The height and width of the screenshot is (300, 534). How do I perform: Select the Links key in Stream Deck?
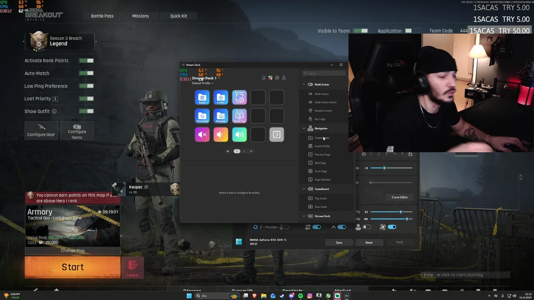tap(221, 97)
